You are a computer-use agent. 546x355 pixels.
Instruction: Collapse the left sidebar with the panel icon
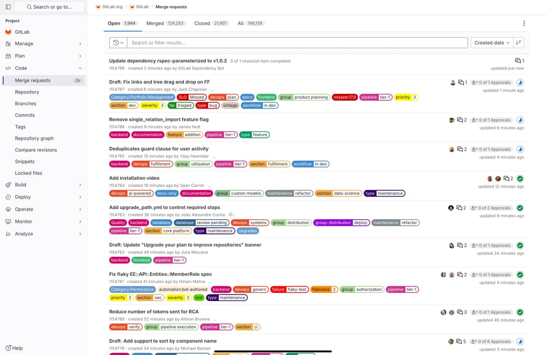tap(8, 8)
